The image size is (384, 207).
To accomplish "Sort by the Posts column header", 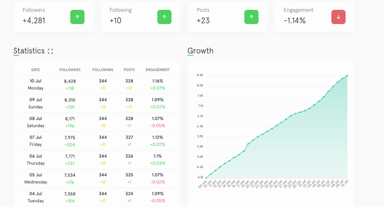I will 129,70.
